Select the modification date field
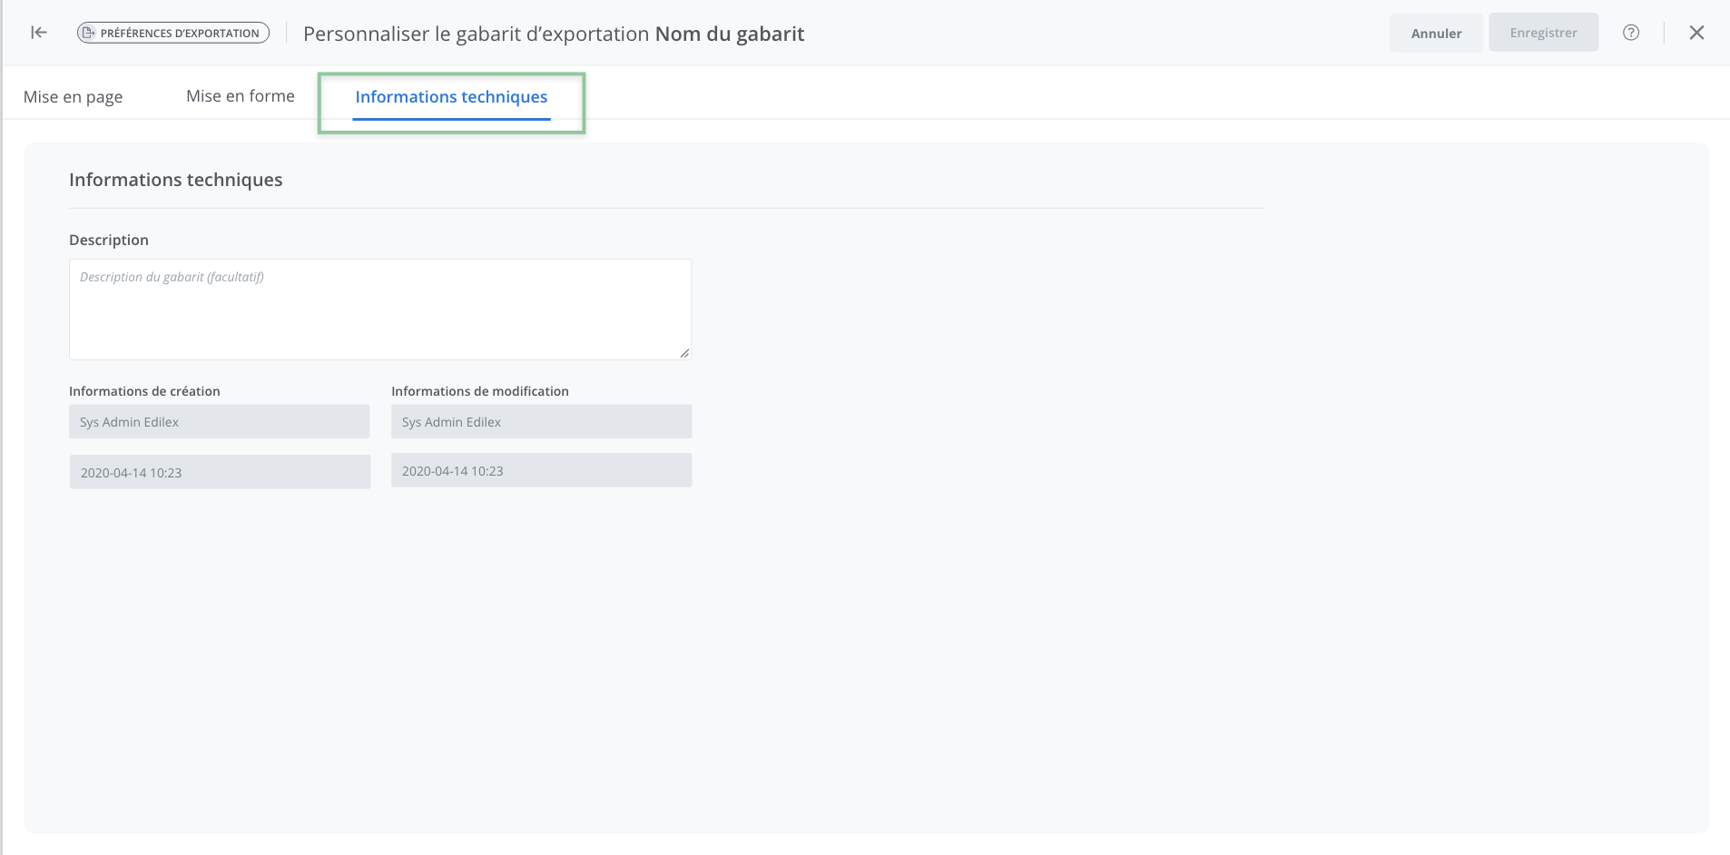 coord(541,470)
